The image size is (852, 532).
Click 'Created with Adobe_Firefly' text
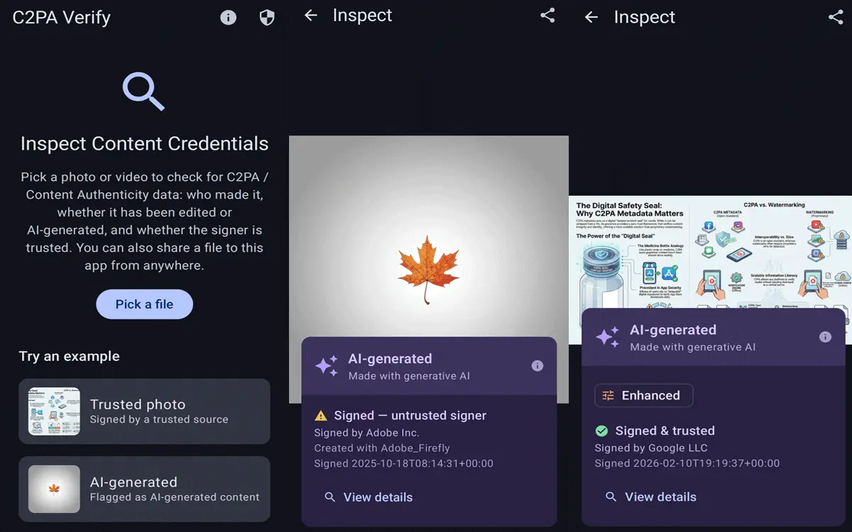click(x=382, y=448)
